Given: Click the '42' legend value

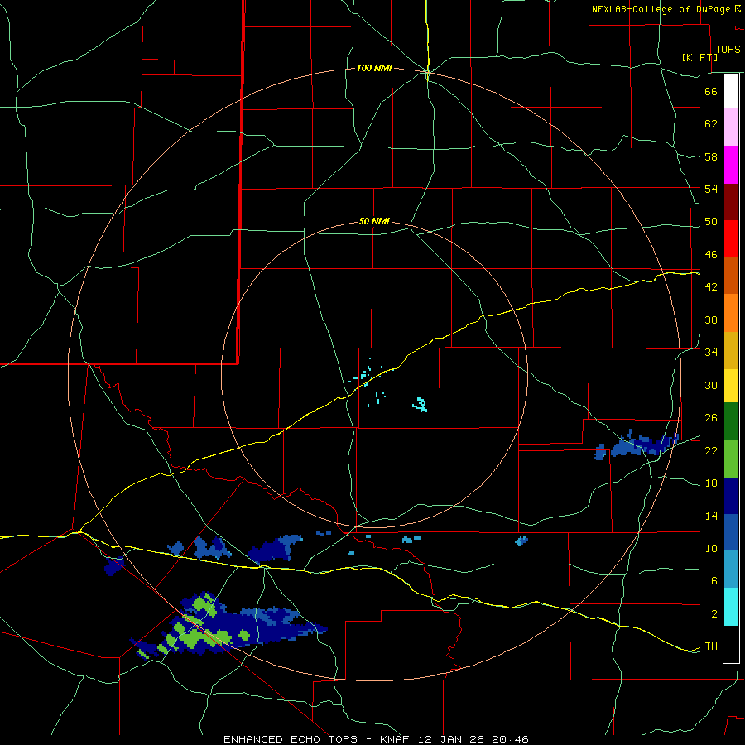Looking at the screenshot, I should tap(711, 287).
